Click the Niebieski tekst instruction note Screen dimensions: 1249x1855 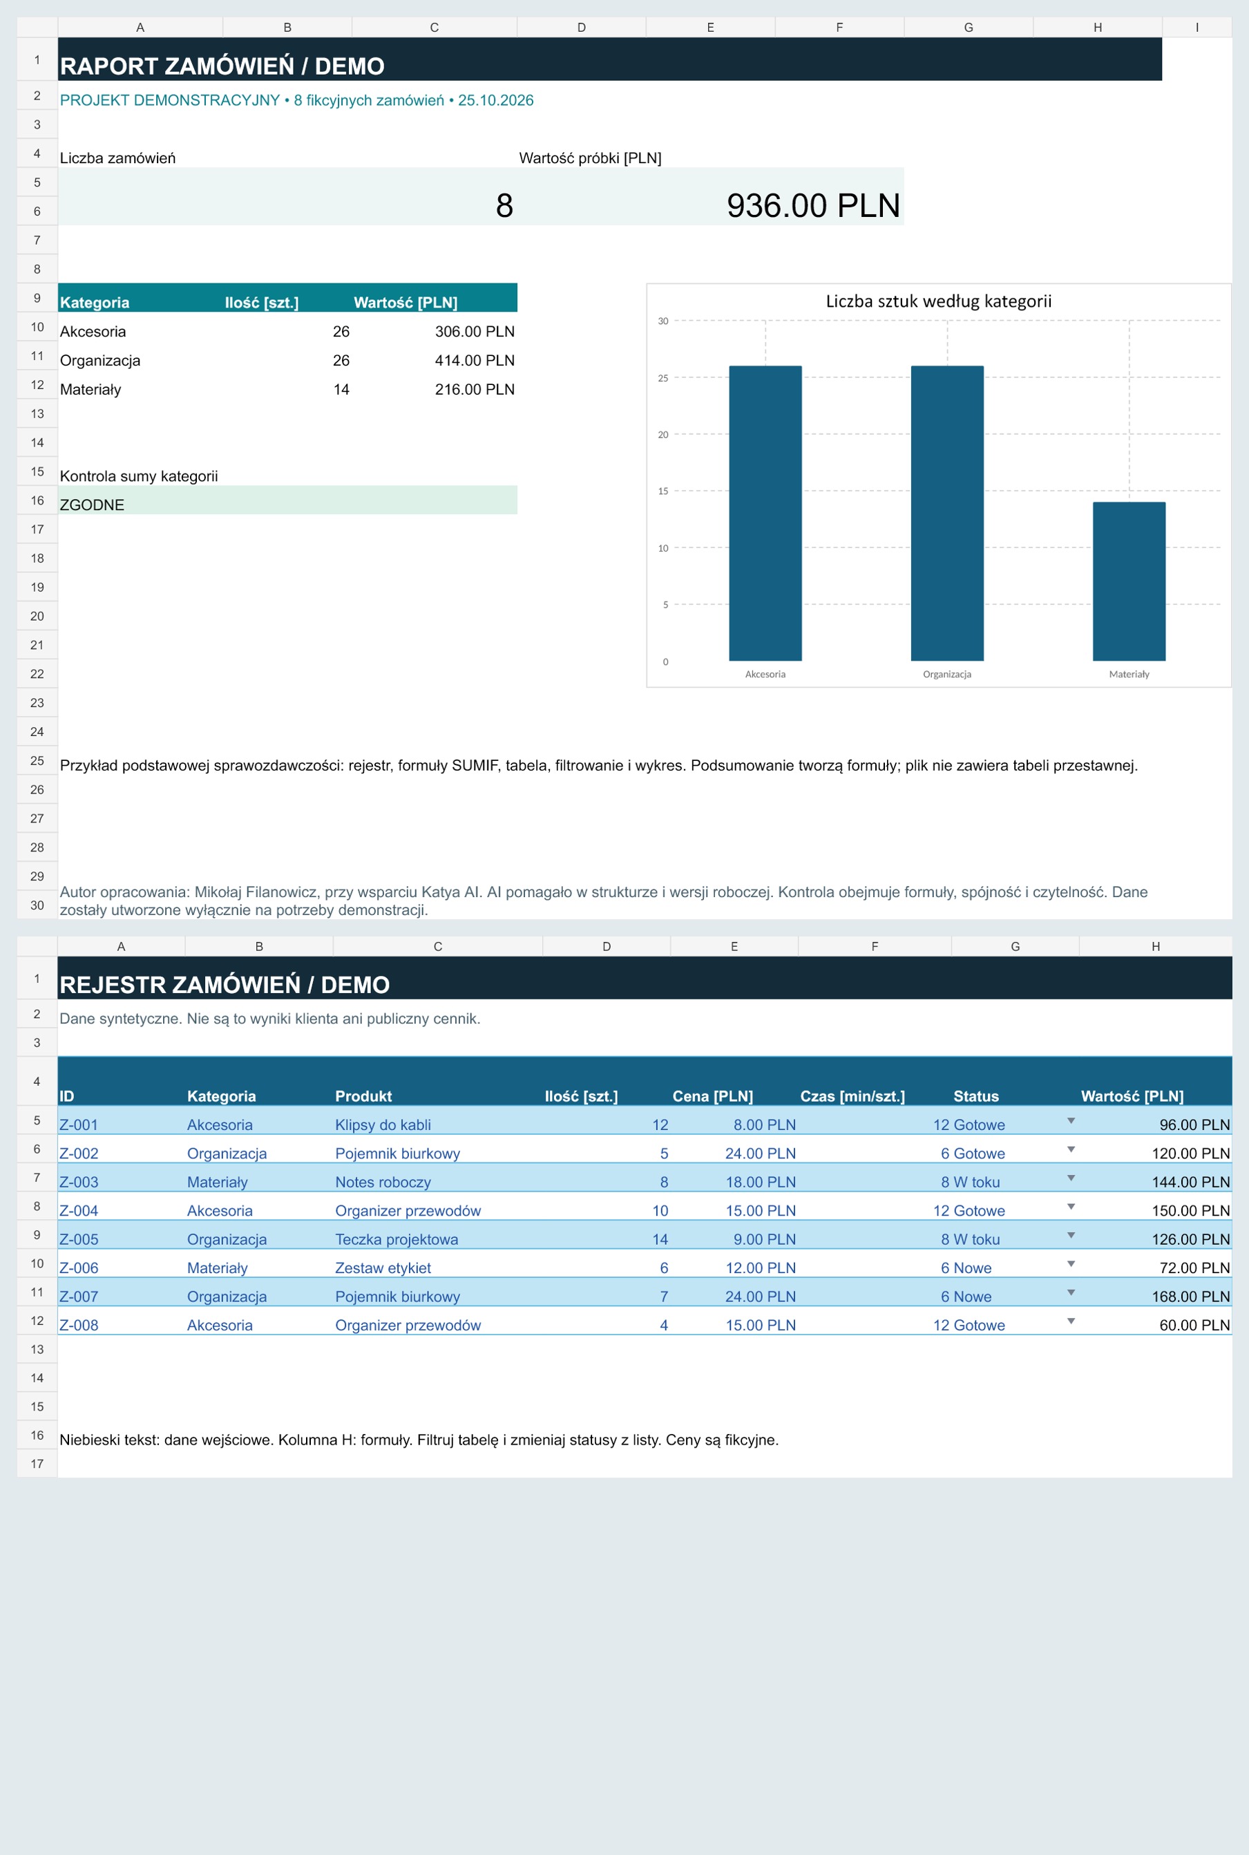419,1440
